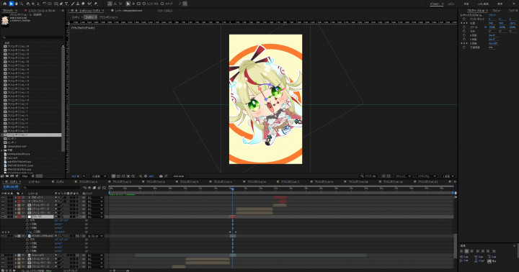
Task: Open the レンダーキュー tab in timeline
Action: click(x=35, y=182)
